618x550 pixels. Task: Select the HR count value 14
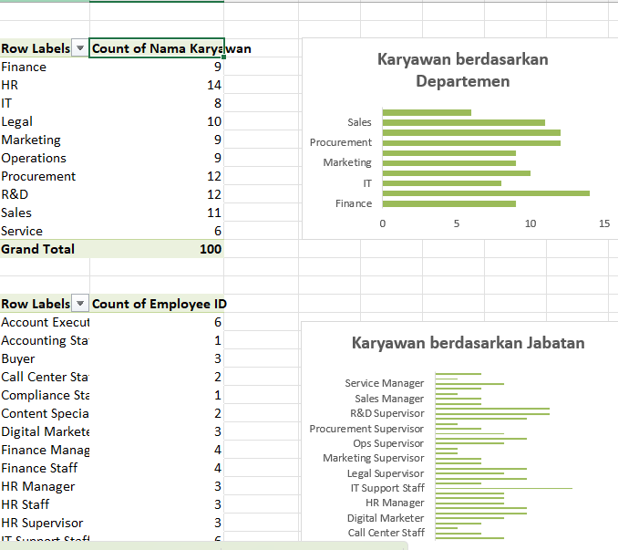[214, 85]
